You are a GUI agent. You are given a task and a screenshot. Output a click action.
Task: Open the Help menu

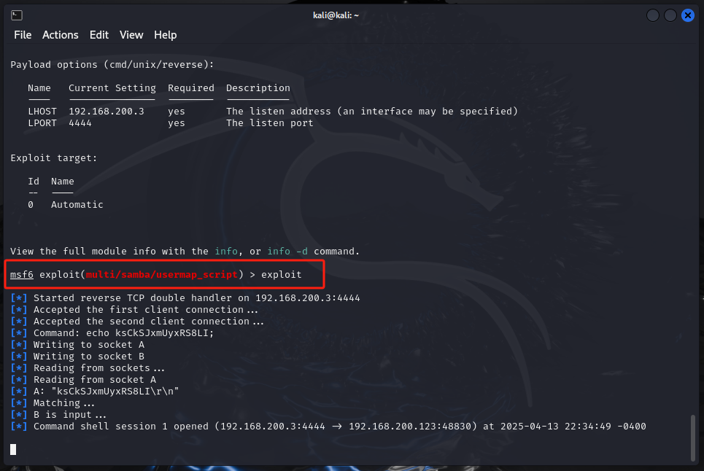click(165, 35)
